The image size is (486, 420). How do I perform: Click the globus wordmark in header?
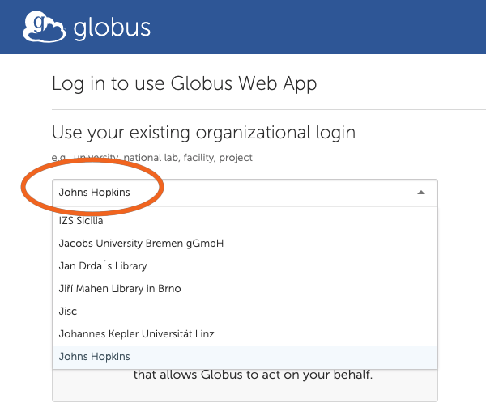(x=112, y=28)
